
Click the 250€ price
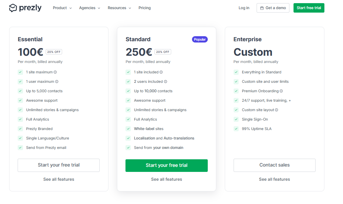tap(139, 52)
